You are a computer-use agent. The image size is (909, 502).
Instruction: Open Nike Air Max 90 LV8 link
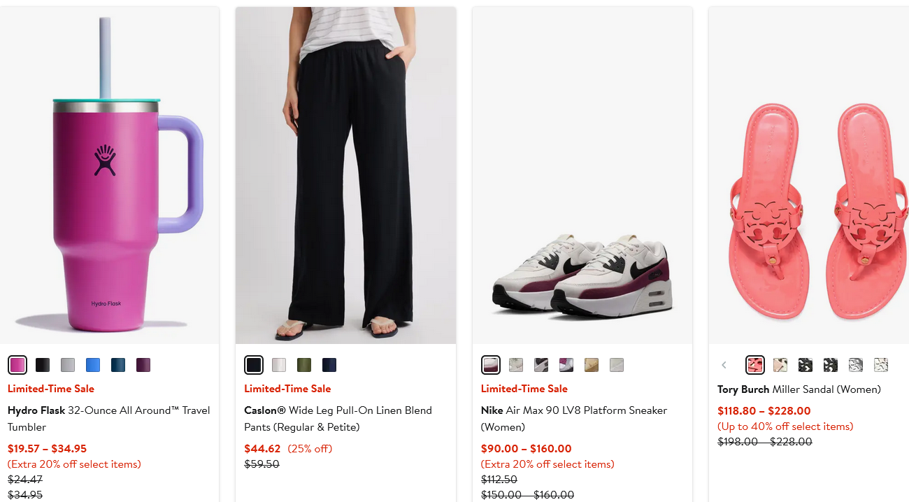(574, 418)
